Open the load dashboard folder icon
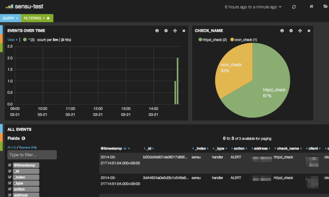 click(x=326, y=6)
